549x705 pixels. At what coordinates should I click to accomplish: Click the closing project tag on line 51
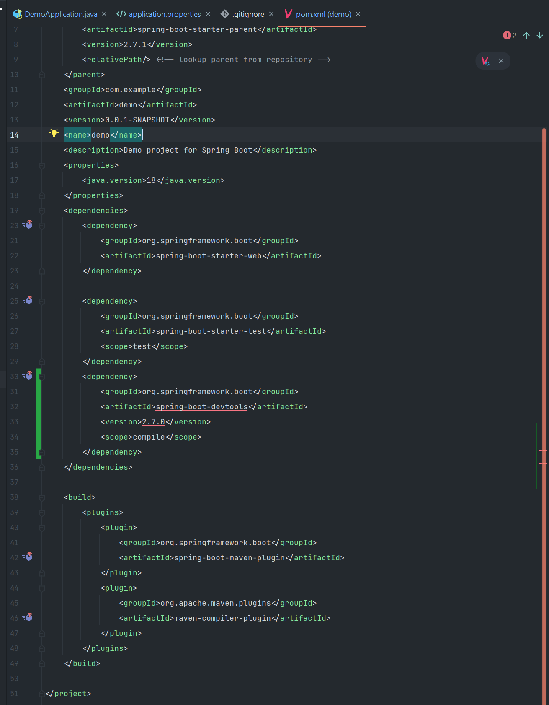click(68, 694)
